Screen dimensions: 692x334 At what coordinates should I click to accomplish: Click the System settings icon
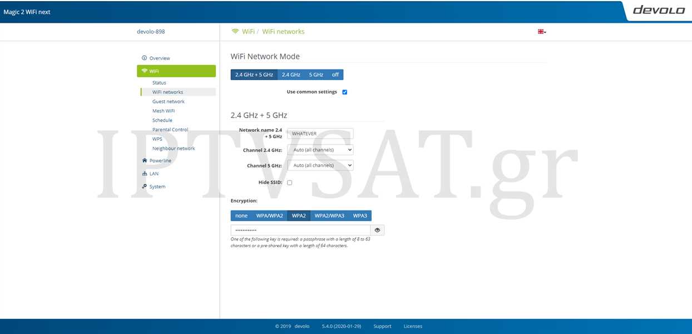click(145, 186)
